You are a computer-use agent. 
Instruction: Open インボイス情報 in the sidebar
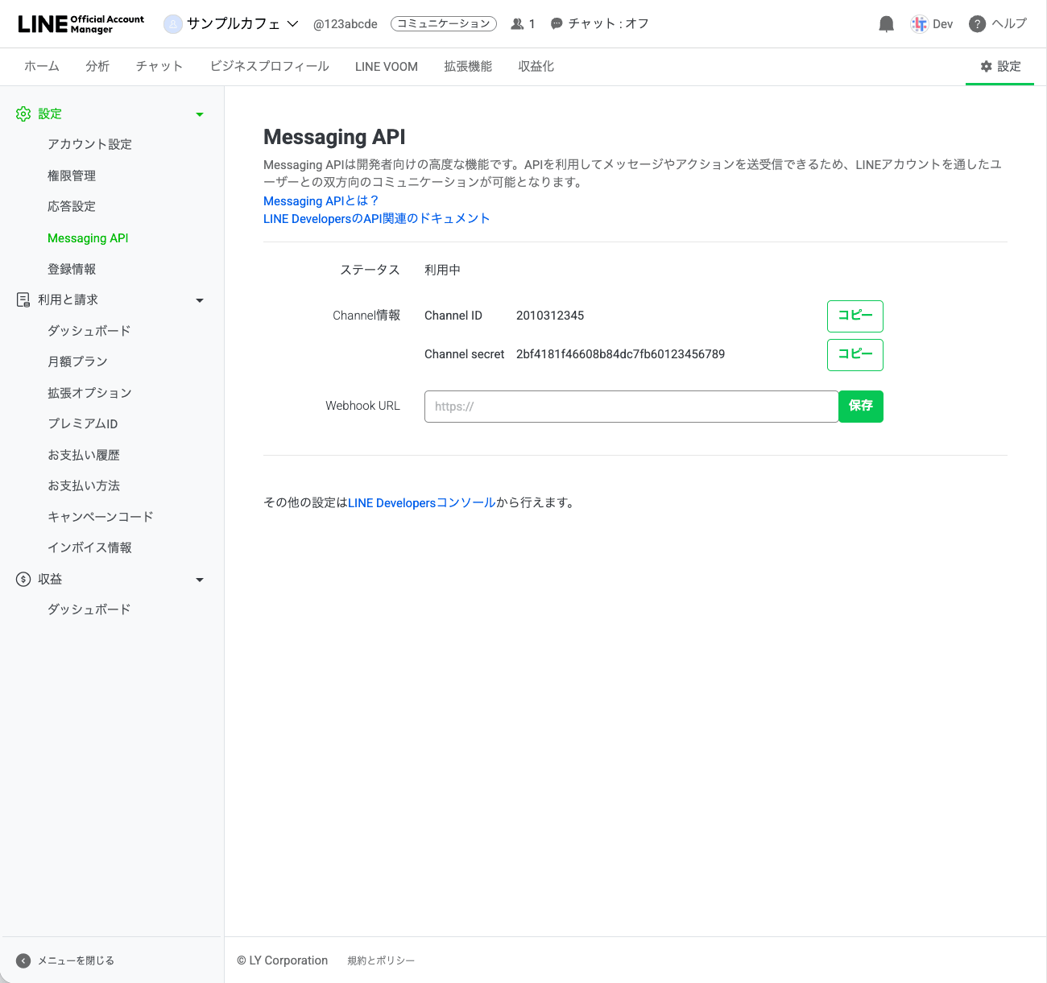[x=89, y=548]
